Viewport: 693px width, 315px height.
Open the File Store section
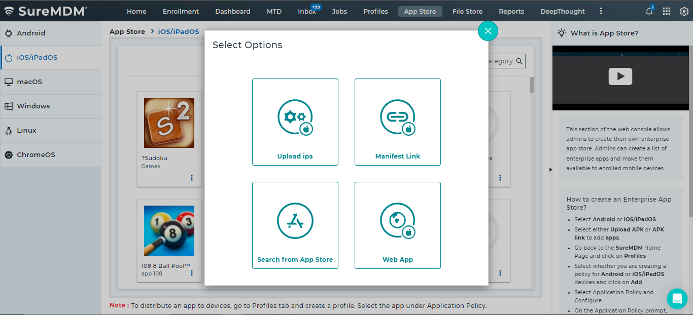pyautogui.click(x=467, y=11)
